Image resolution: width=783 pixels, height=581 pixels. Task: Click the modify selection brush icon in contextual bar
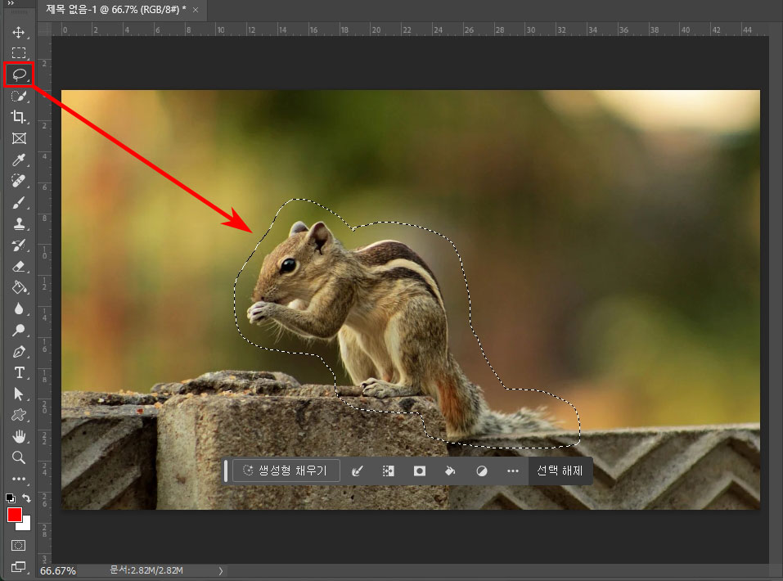coord(357,471)
